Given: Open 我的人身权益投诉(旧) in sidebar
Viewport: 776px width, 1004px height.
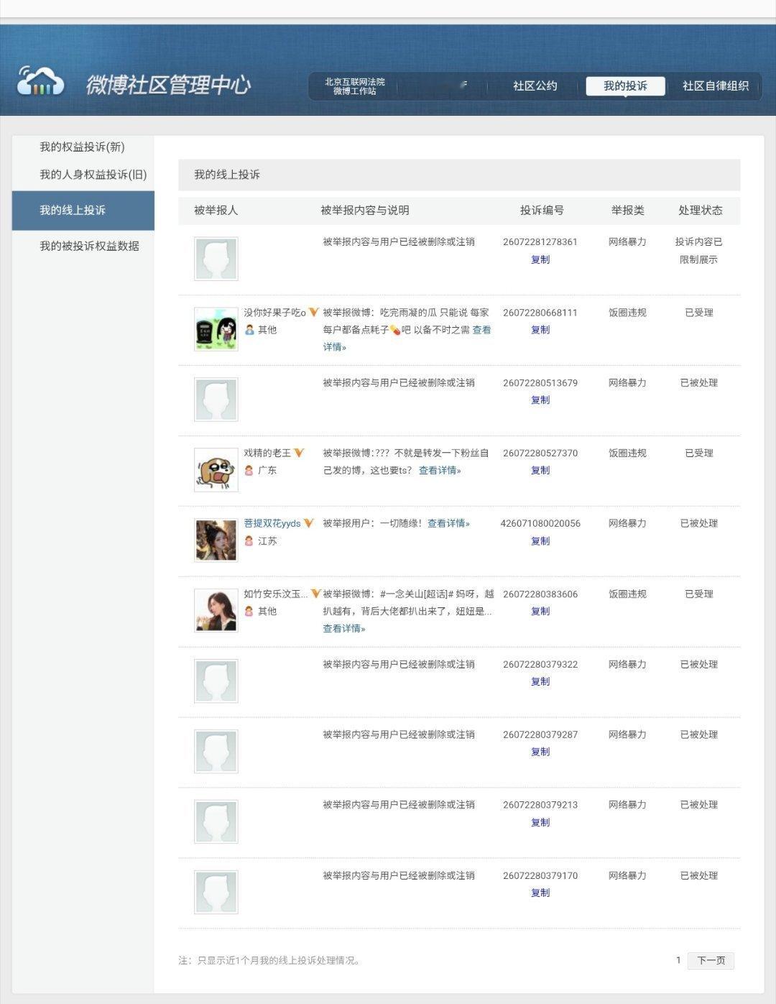Looking at the screenshot, I should (93, 175).
